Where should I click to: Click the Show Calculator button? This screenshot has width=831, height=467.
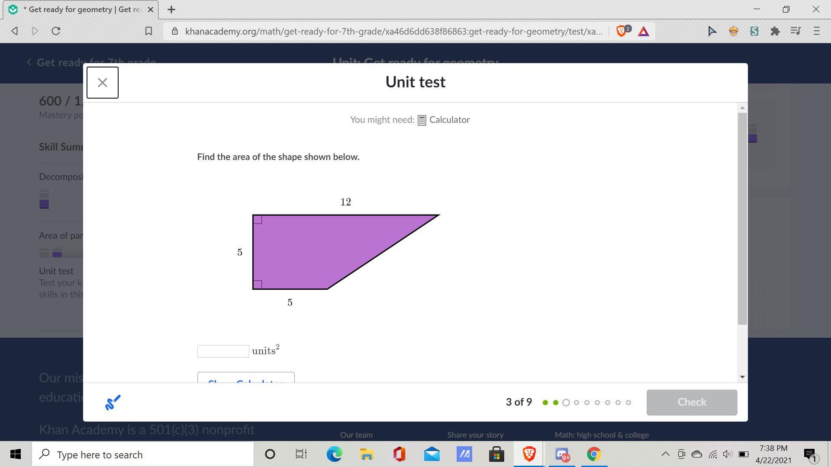[245, 378]
